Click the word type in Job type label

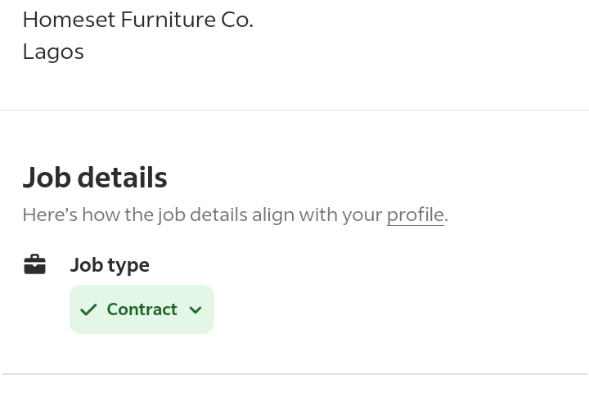[128, 266]
